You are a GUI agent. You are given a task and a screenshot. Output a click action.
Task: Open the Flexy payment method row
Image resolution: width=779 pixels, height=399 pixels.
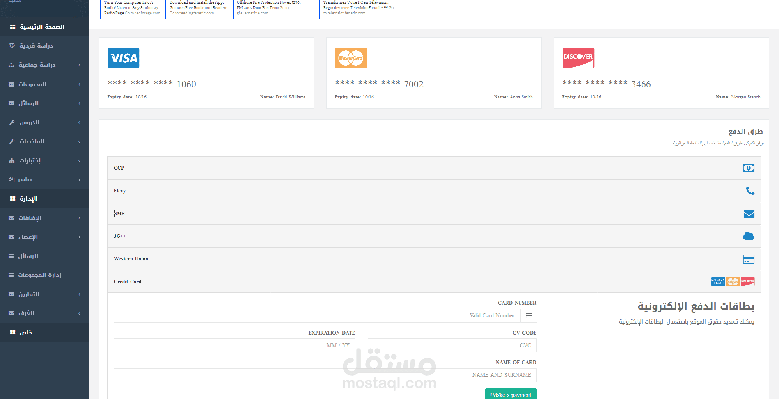coord(434,191)
